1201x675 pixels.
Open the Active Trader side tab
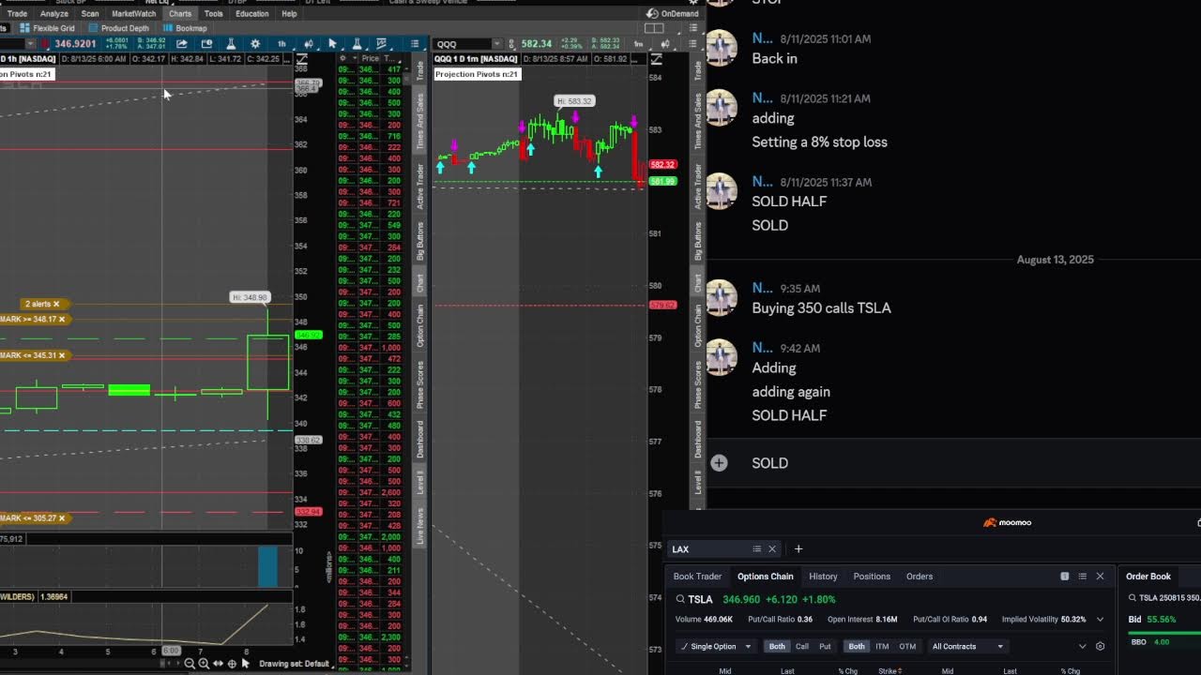coord(420,186)
